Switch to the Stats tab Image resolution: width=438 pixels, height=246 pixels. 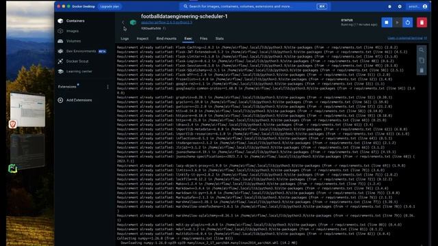pyautogui.click(x=219, y=38)
